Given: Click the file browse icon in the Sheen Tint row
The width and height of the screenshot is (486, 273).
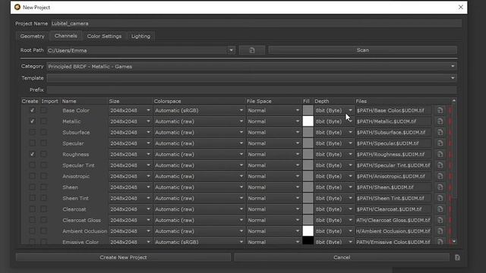Looking at the screenshot, I should [x=440, y=199].
